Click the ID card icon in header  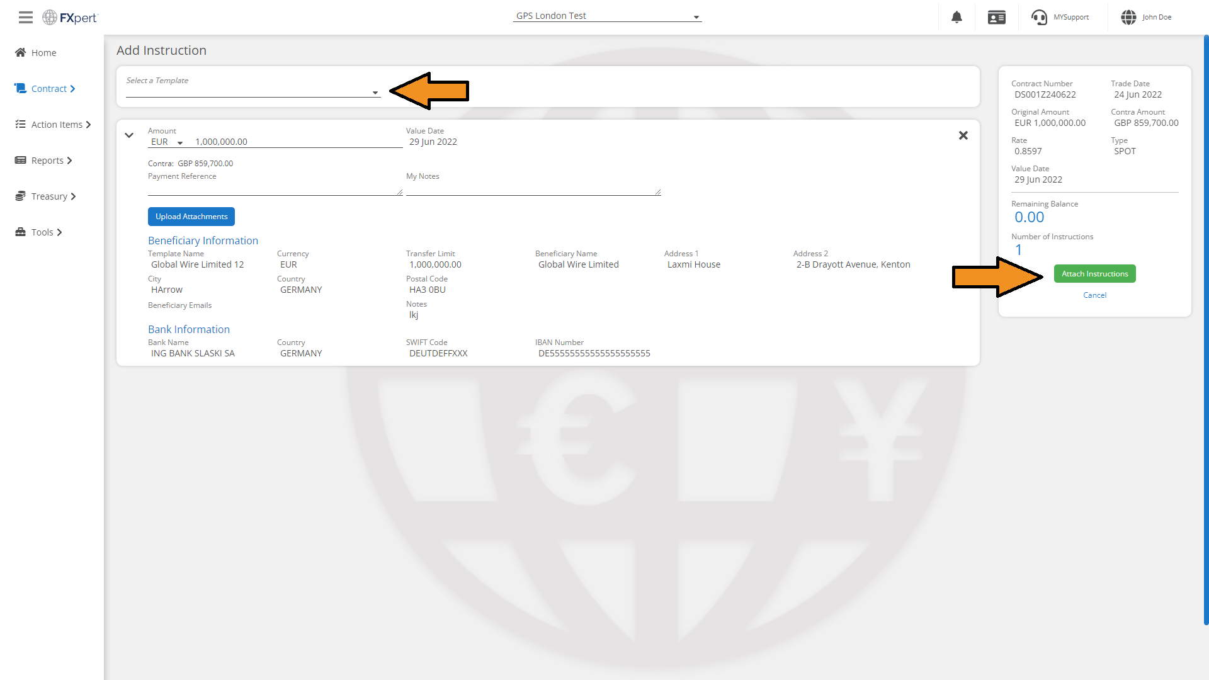coord(997,17)
